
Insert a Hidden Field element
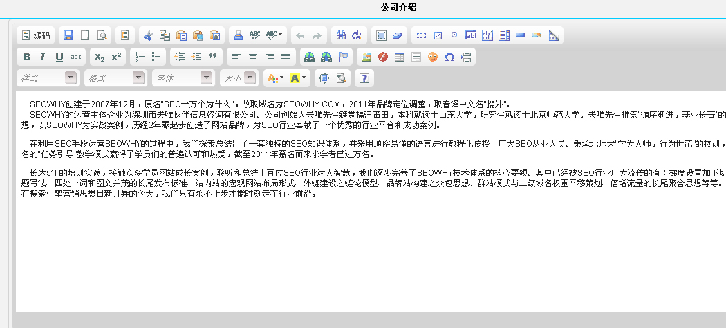554,35
